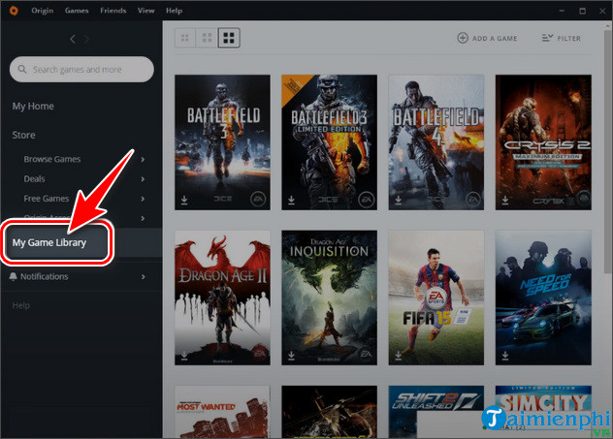This screenshot has width=613, height=439.
Task: Open Battlefield 4 game tile
Action: (x=436, y=142)
